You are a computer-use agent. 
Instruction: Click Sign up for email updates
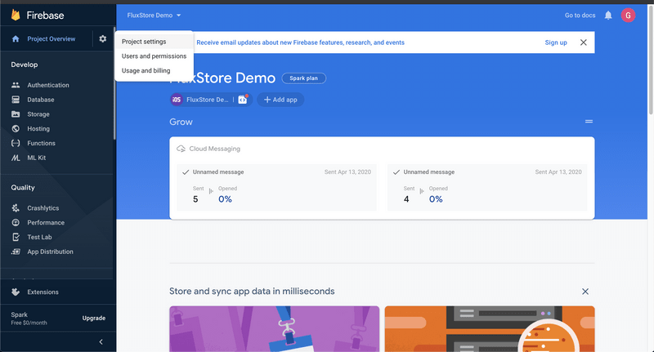click(x=555, y=42)
